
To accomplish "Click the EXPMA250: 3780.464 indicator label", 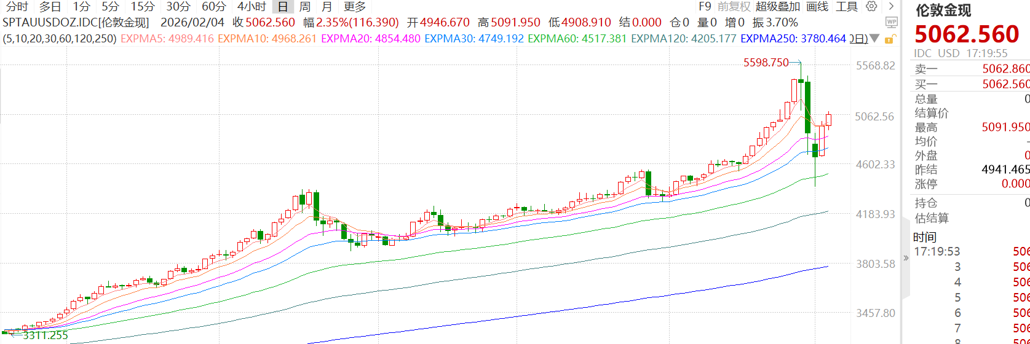I will (x=793, y=39).
